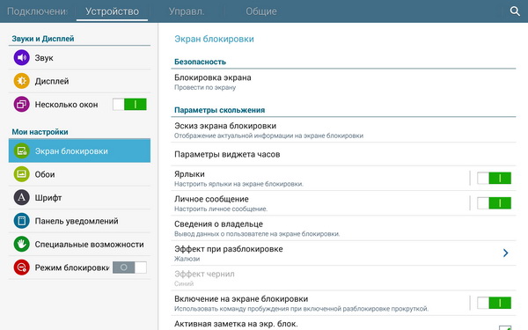Open the Управл. tab
Image resolution: width=528 pixels, height=330 pixels.
click(187, 11)
